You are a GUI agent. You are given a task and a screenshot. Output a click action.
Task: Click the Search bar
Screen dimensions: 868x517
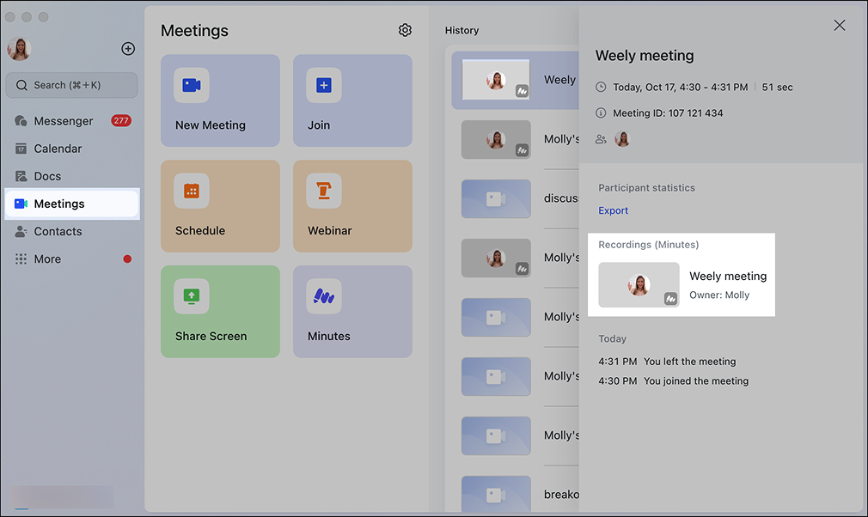71,85
